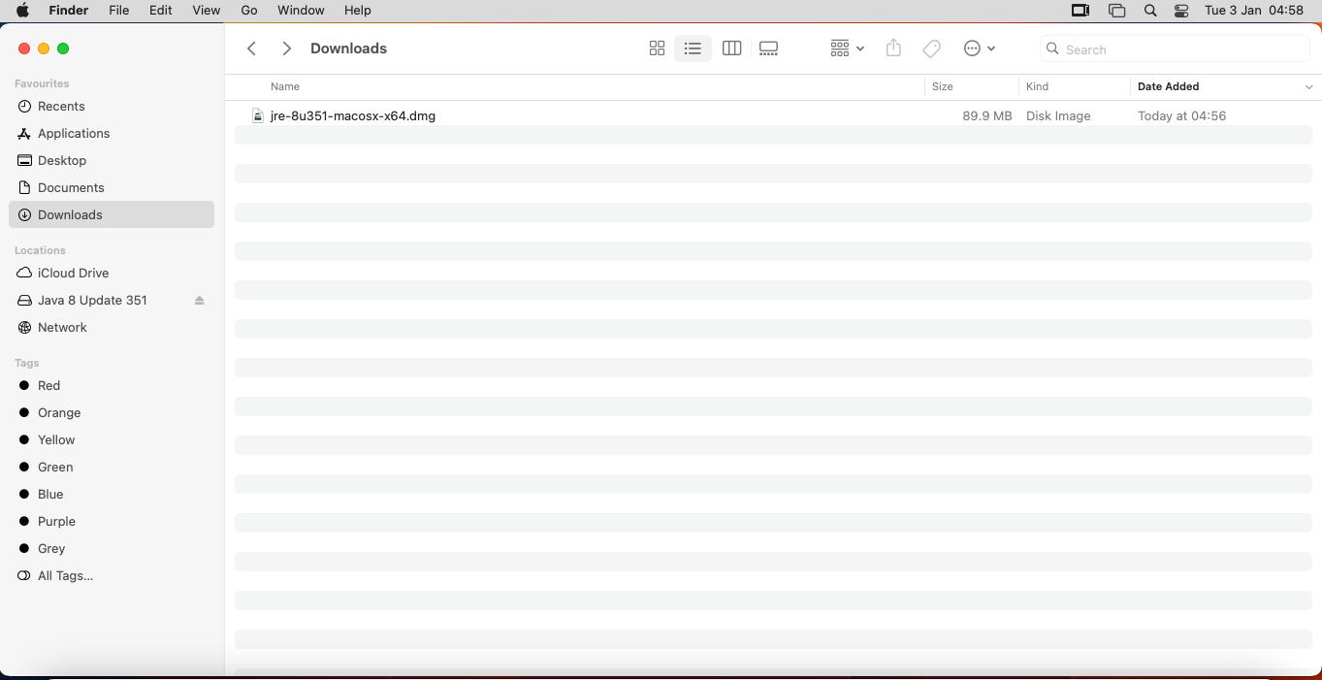Open Recents in the sidebar
Image resolution: width=1322 pixels, height=680 pixels.
click(x=112, y=106)
